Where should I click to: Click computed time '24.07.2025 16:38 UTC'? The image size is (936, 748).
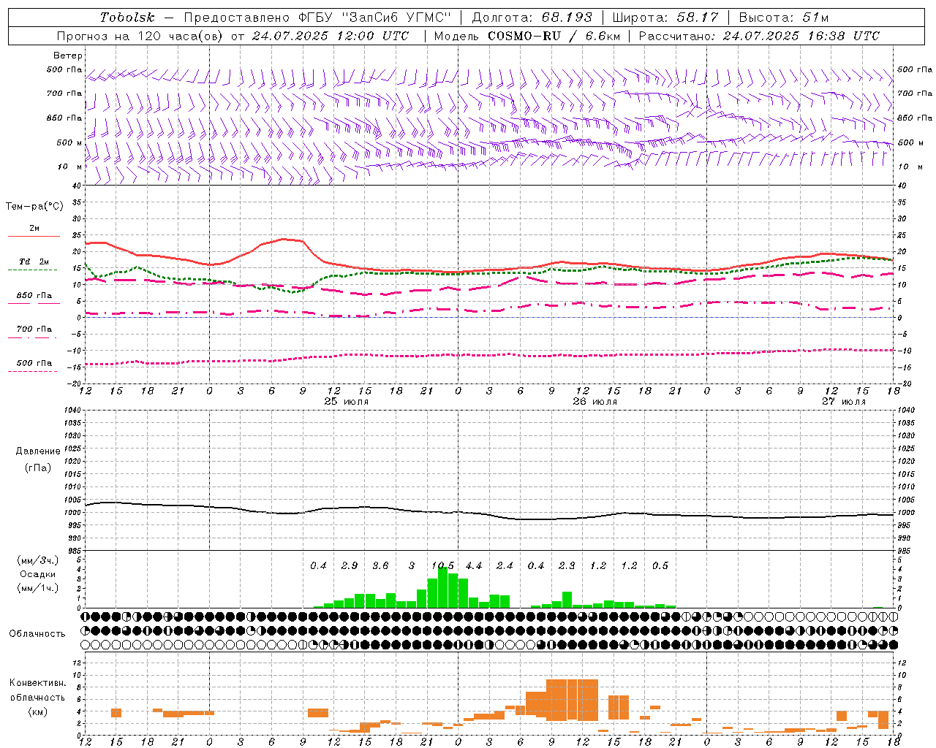click(x=801, y=36)
